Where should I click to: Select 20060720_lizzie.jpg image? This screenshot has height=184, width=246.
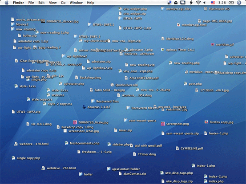point(91,122)
